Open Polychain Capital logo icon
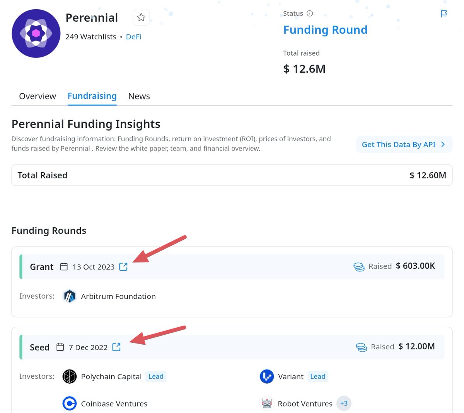This screenshot has width=464, height=413. [70, 377]
